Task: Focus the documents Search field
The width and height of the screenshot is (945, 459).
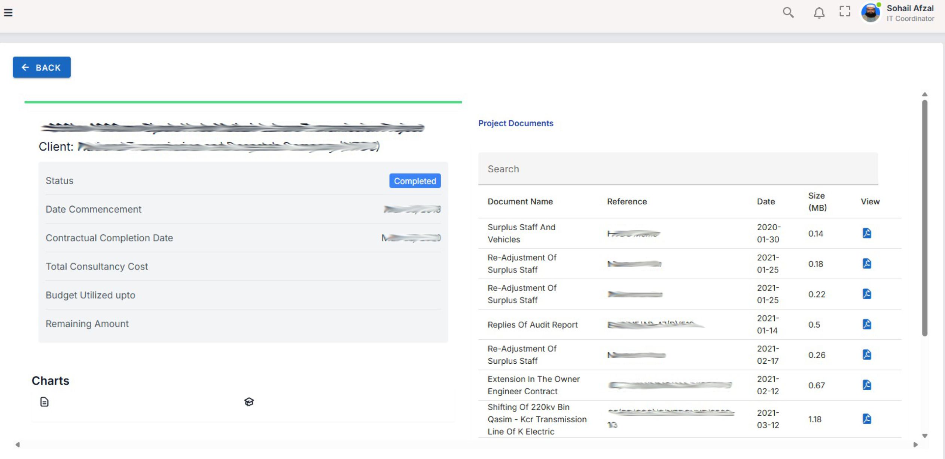Action: point(677,169)
